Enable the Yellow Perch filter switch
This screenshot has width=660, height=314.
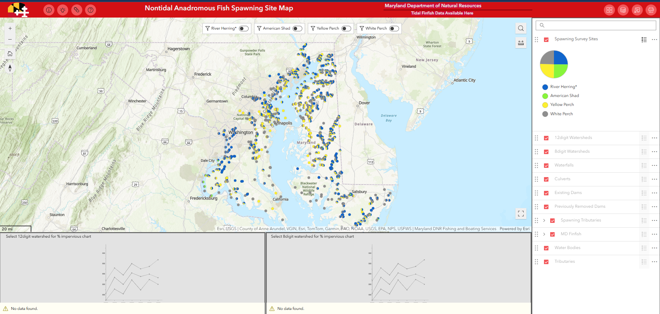point(346,29)
